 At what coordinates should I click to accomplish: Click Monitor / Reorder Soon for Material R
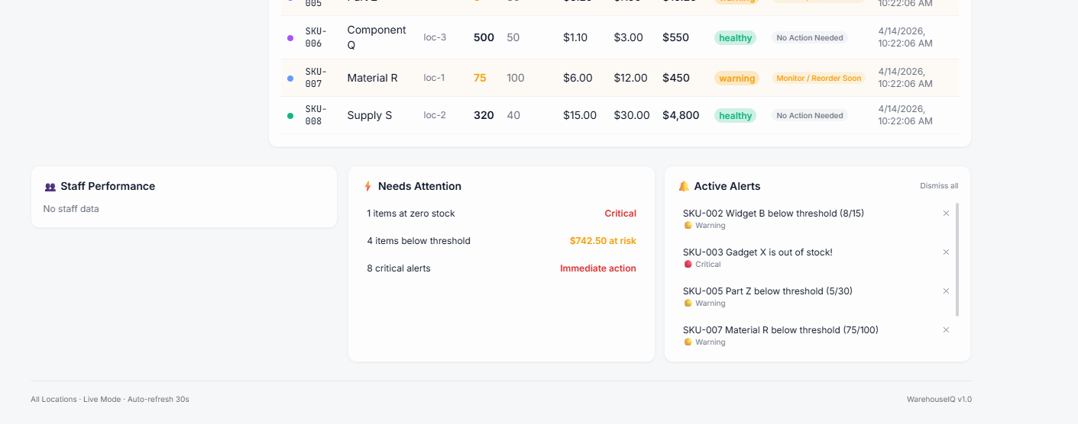pyautogui.click(x=818, y=79)
